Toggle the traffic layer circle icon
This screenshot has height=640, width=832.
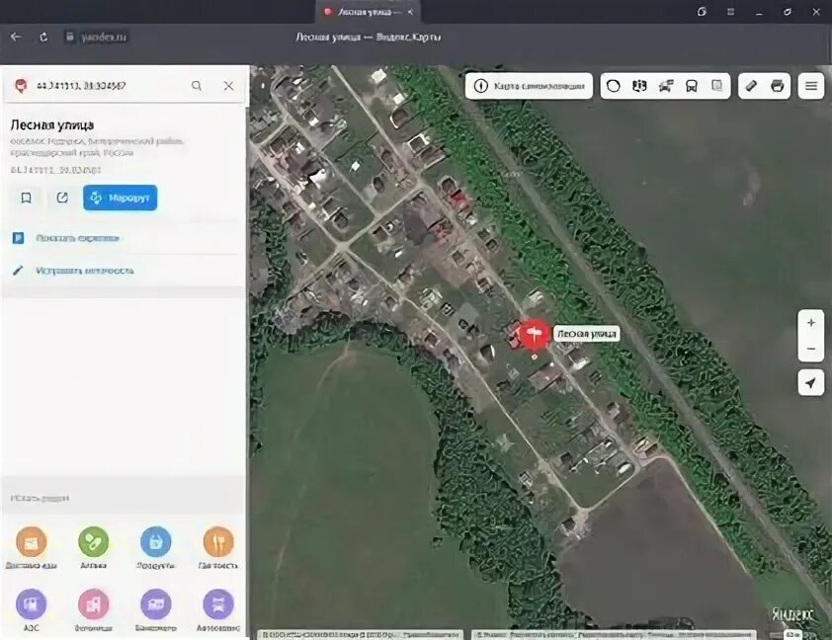point(614,86)
